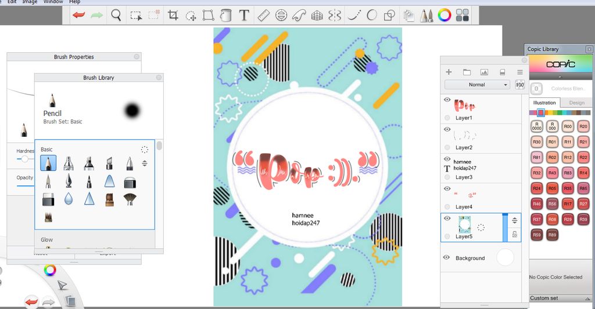Toggle Layer5 transparency lock icon

point(515,234)
